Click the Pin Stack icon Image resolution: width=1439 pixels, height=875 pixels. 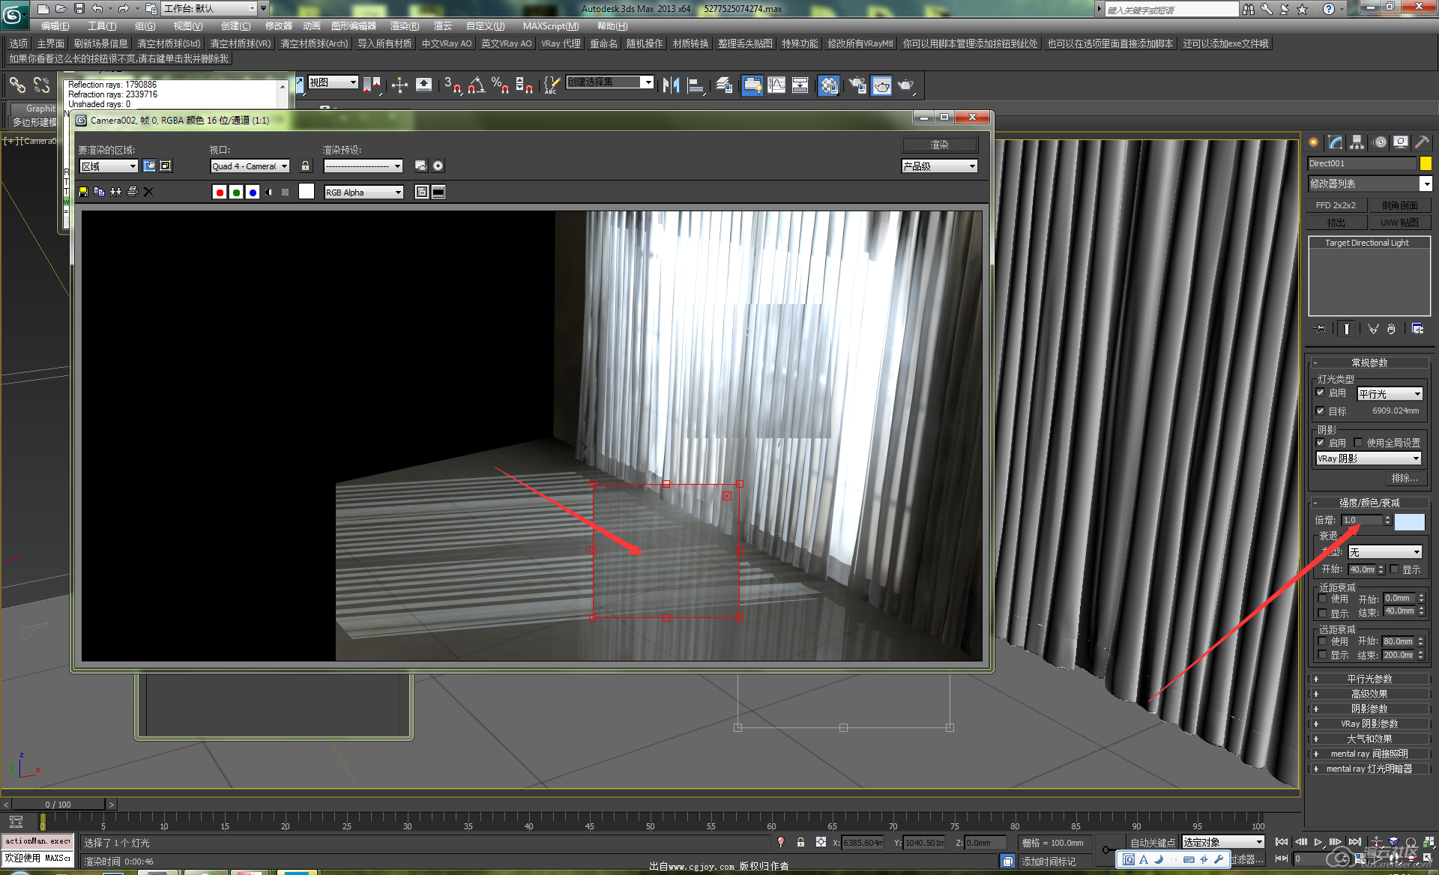[1321, 328]
